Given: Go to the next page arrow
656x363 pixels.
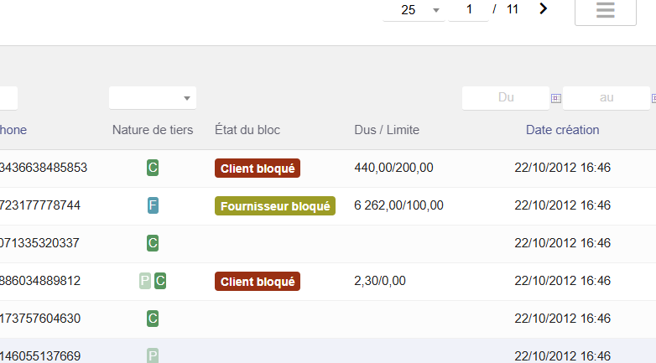Looking at the screenshot, I should (x=544, y=9).
